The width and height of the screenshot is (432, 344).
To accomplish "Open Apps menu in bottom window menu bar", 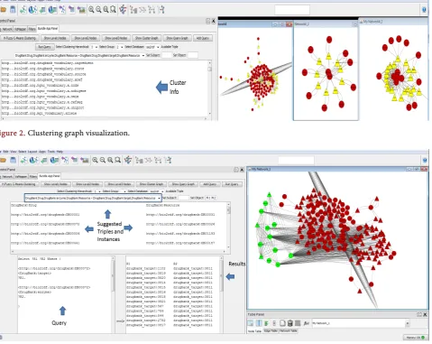I will coord(42,152).
